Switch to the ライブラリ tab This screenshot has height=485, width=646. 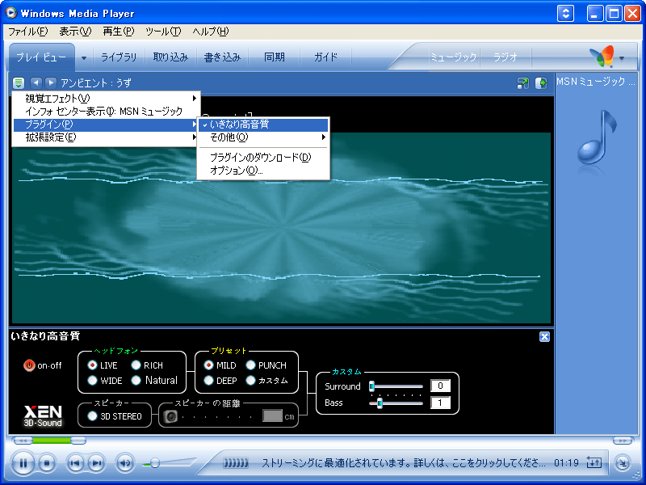click(x=119, y=57)
